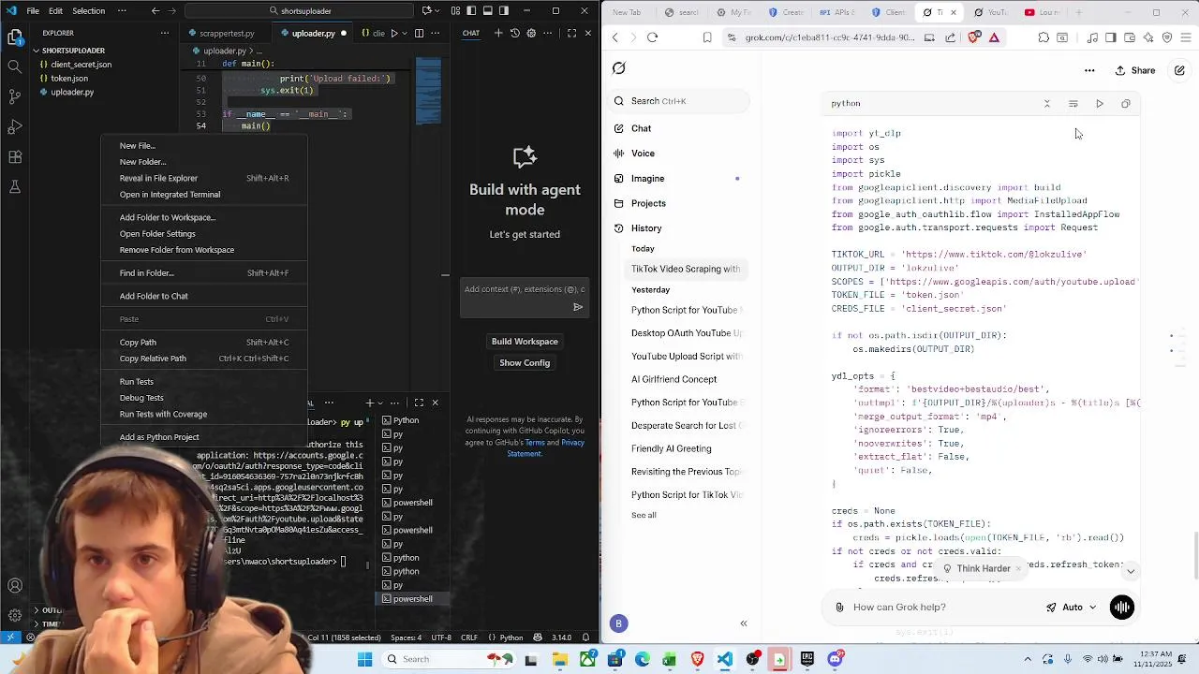Choose Reveal in File Explorer
This screenshot has width=1199, height=674.
click(204, 178)
